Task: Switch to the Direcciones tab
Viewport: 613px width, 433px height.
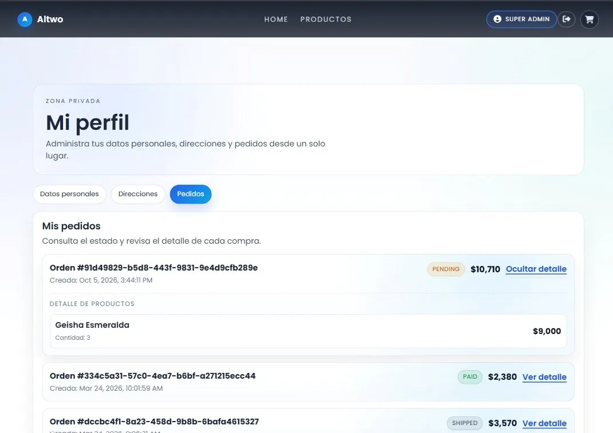Action: tap(138, 194)
